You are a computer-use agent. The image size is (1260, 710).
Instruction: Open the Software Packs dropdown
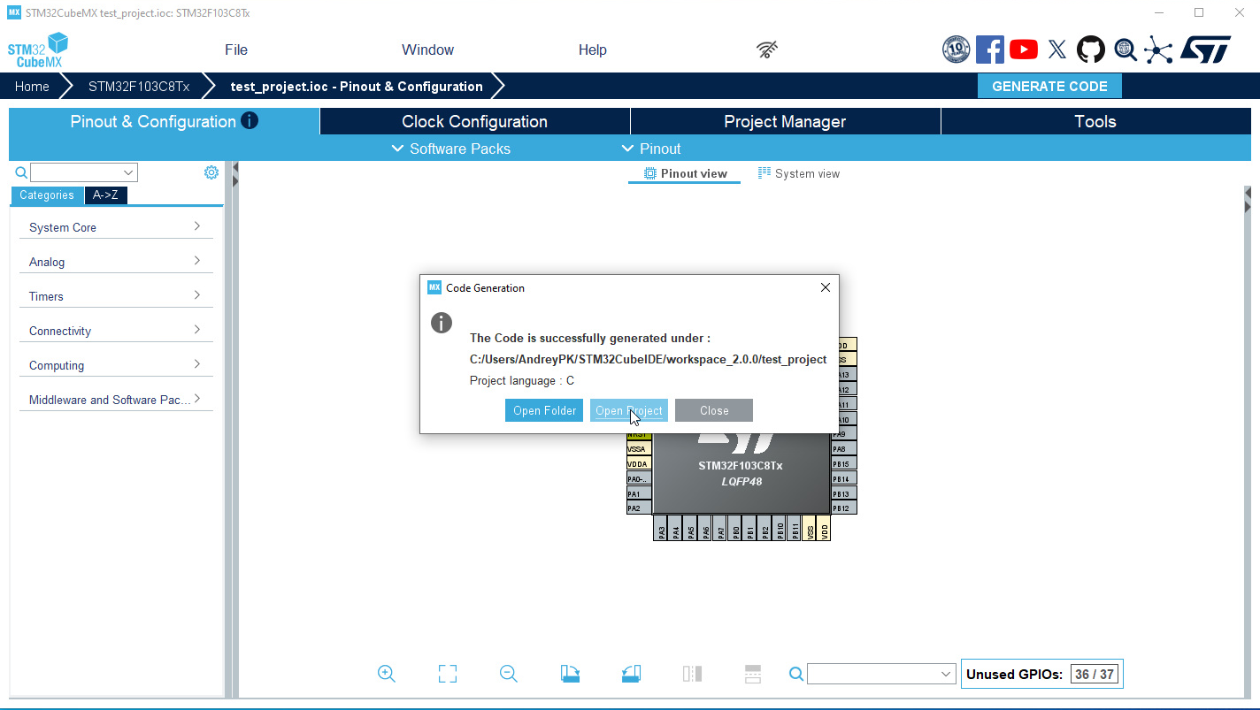point(451,149)
